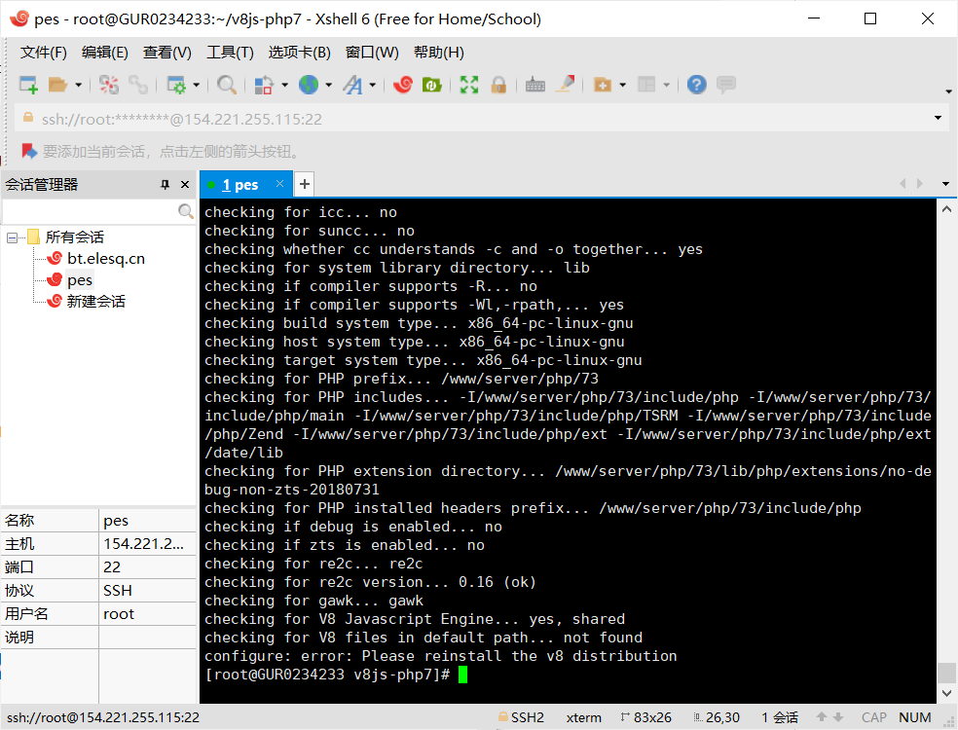Expand the address bar history dropdown
This screenshot has width=958, height=730.
(938, 118)
